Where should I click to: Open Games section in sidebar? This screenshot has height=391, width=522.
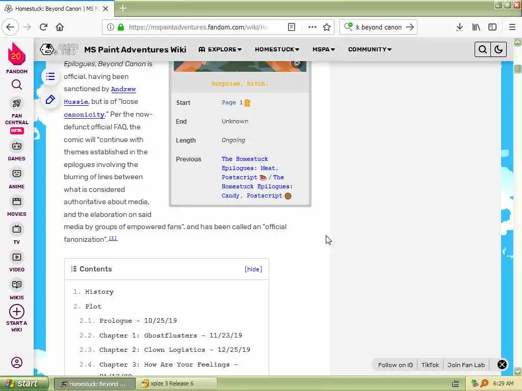(17, 151)
